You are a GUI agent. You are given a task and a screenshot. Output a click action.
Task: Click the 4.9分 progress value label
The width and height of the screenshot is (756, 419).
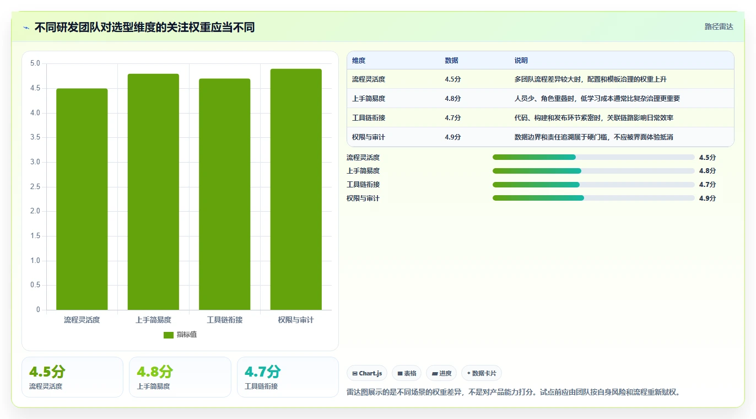[x=708, y=198]
